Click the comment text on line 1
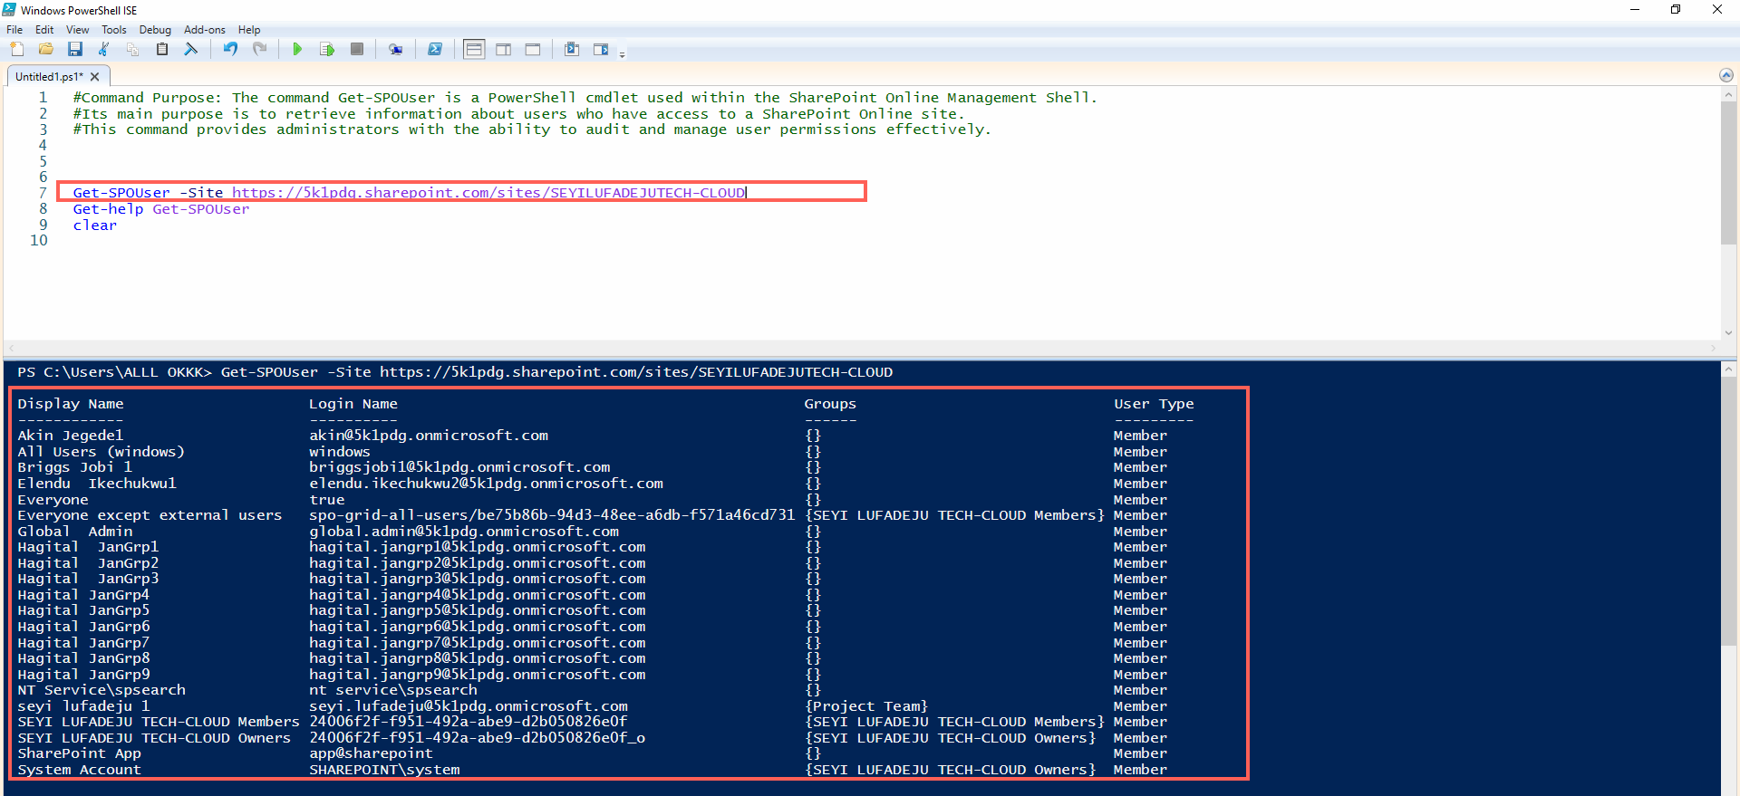Image resolution: width=1740 pixels, height=796 pixels. (x=585, y=98)
